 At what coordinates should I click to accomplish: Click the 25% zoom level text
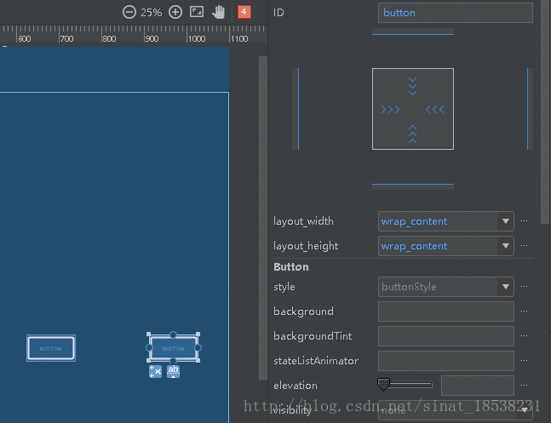[x=152, y=13]
